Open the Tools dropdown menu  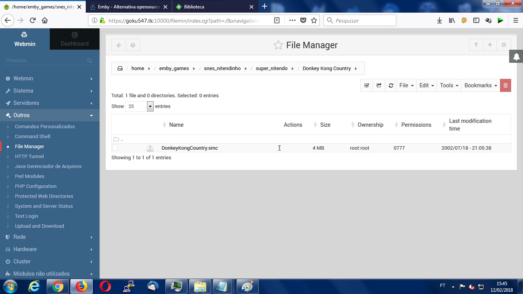click(x=449, y=85)
